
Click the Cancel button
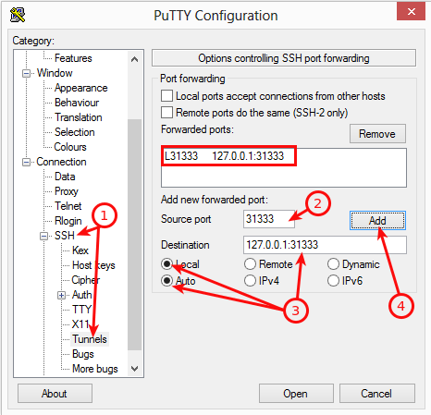[377, 394]
